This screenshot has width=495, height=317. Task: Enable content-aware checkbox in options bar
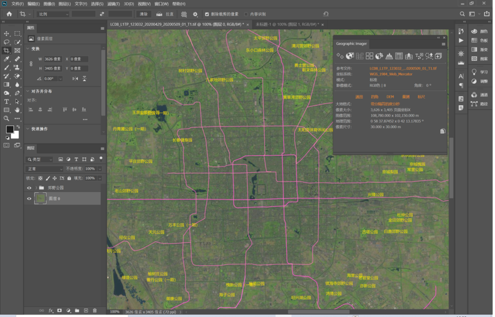point(246,14)
